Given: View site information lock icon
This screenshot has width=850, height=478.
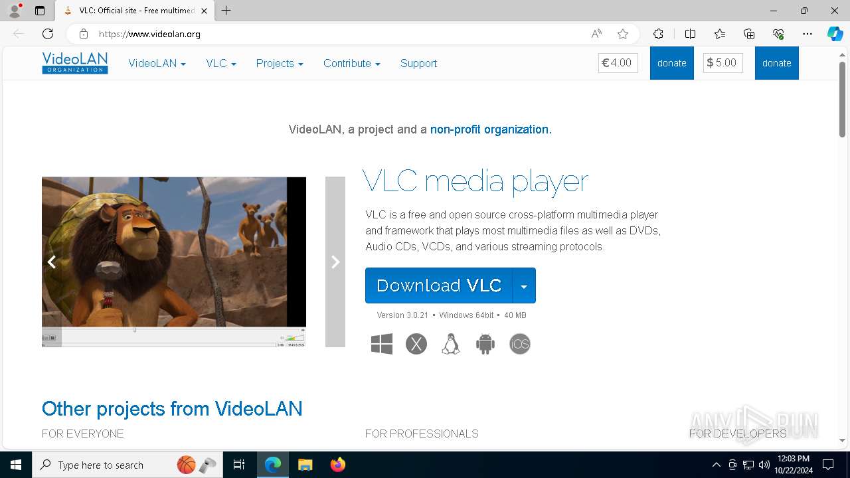Looking at the screenshot, I should click(x=83, y=34).
